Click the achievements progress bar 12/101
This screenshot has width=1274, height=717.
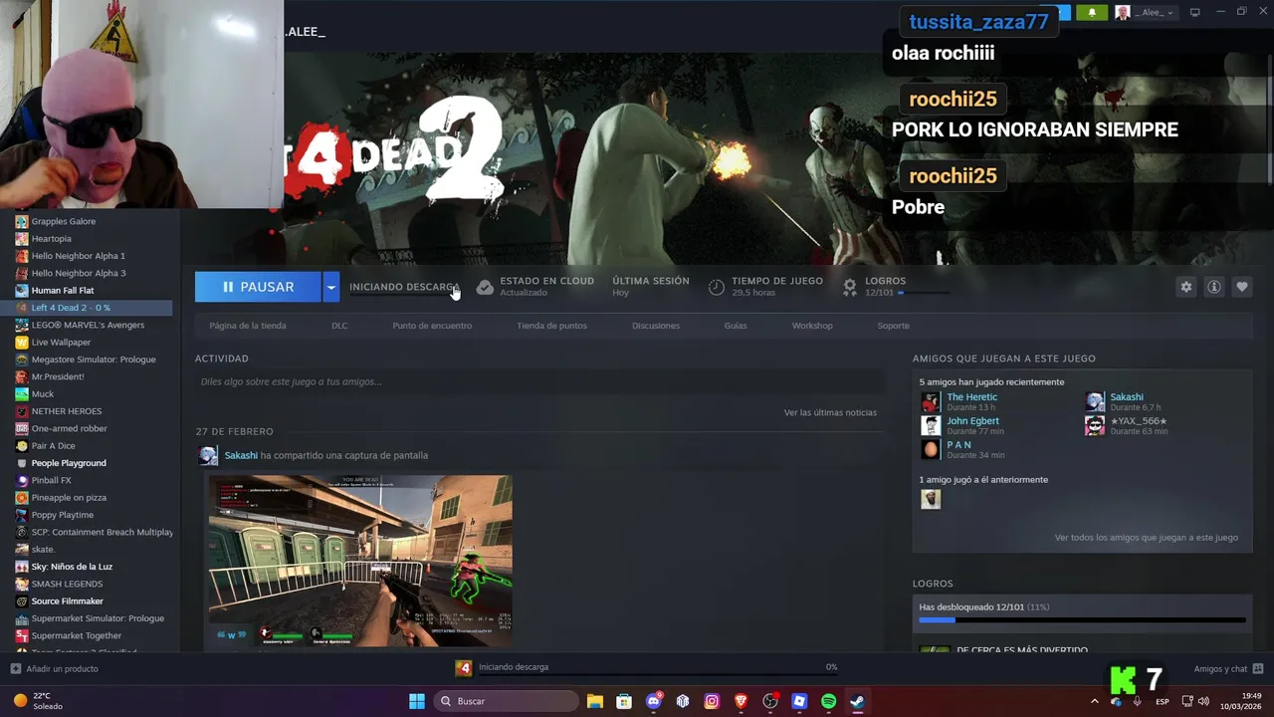tap(1082, 620)
